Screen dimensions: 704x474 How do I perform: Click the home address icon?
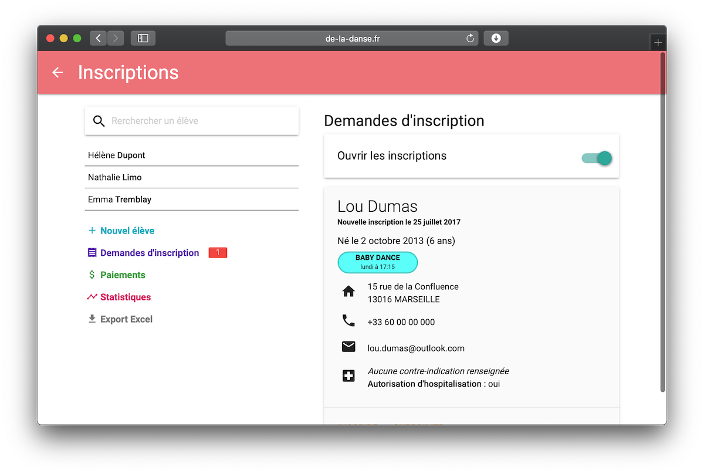pos(348,292)
